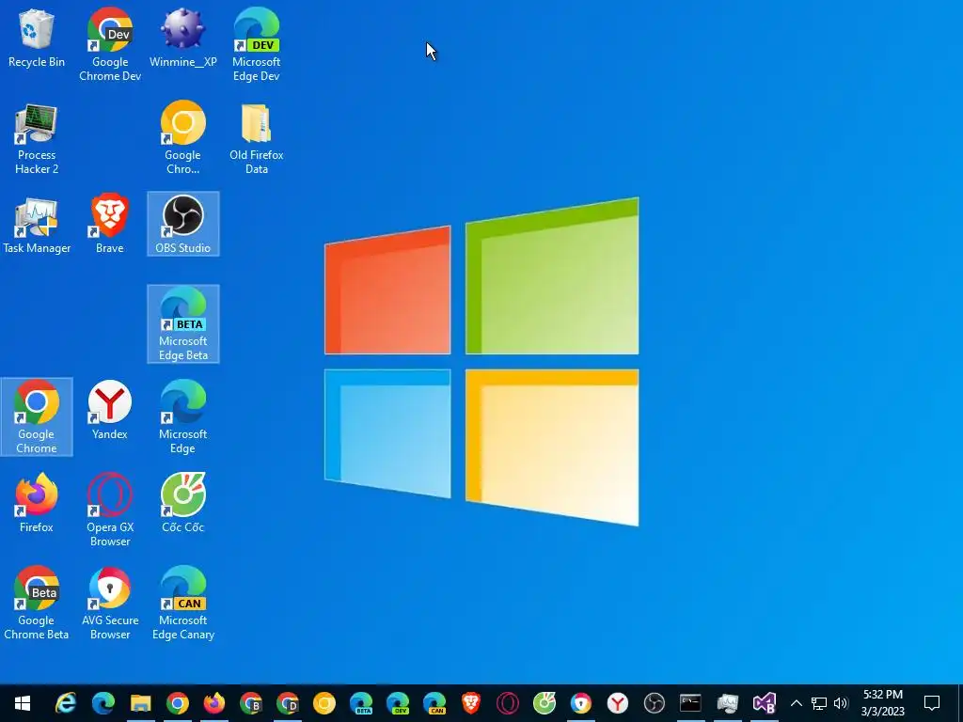Select the Microsoft Edge Beta desktop icon
Image resolution: width=963 pixels, height=722 pixels.
[x=183, y=324]
